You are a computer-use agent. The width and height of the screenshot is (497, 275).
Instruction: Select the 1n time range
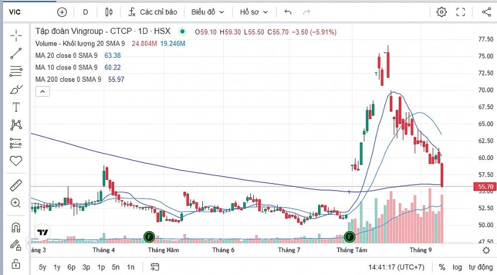tap(130, 267)
